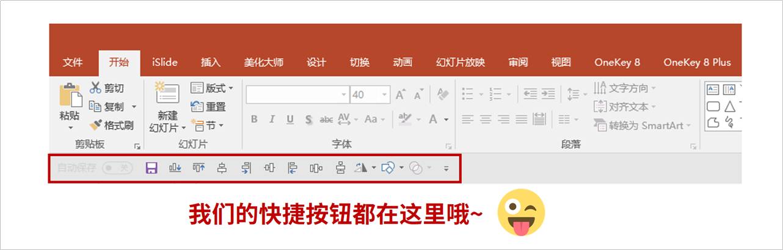Click the Align Left quick access icon
The image size is (783, 250).
293,168
